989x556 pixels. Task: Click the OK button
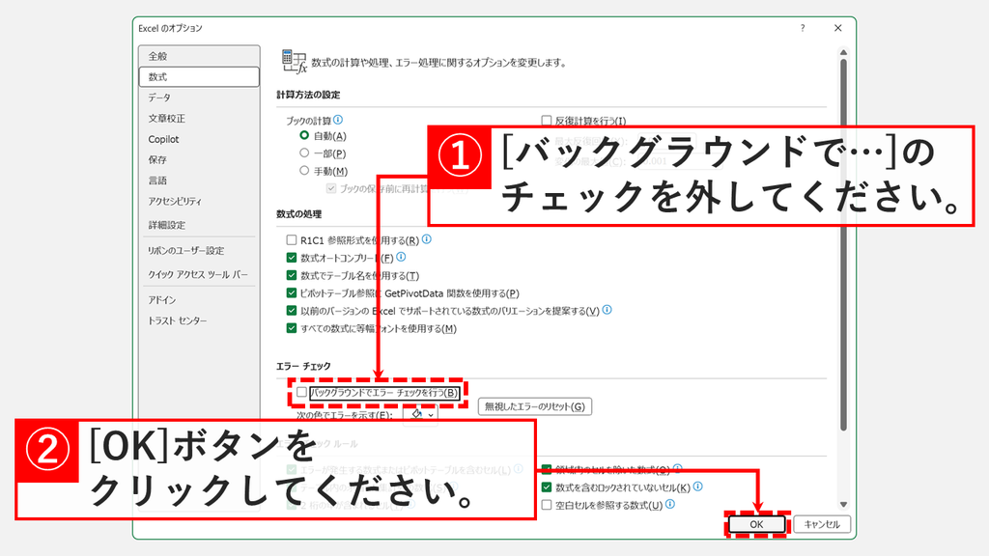pos(756,524)
